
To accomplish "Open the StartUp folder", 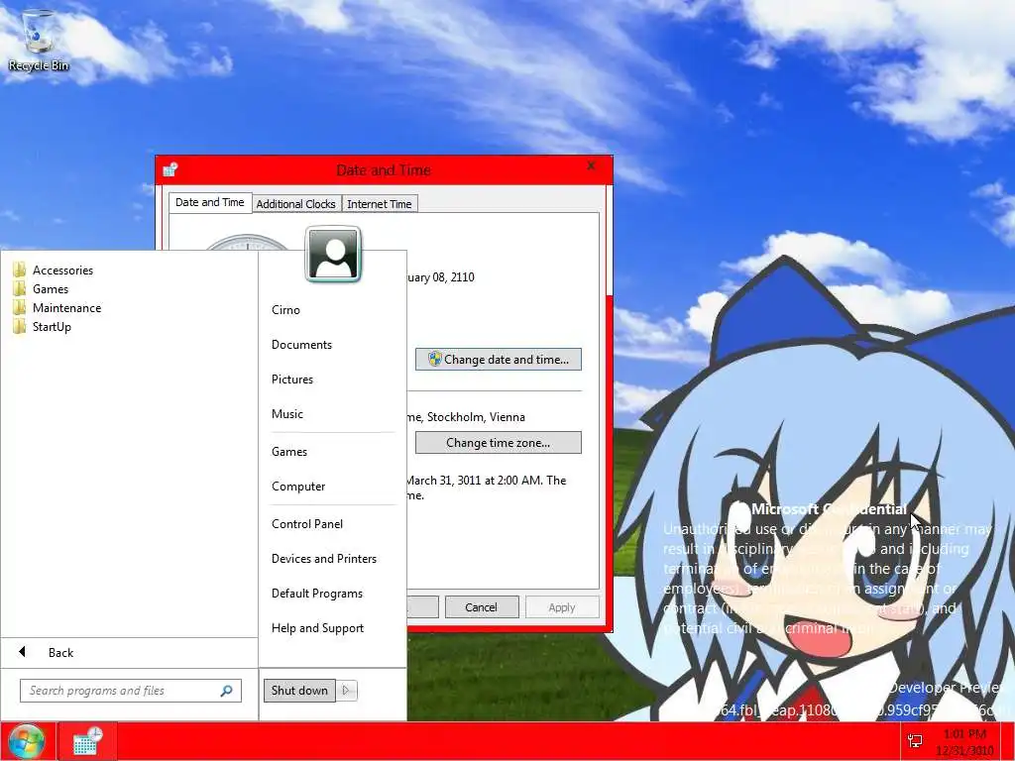I will tap(42, 326).
